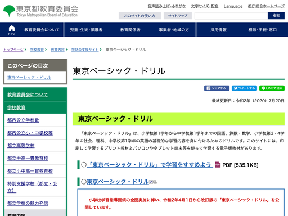Open 都庁総合ホームページ link

[266, 6]
